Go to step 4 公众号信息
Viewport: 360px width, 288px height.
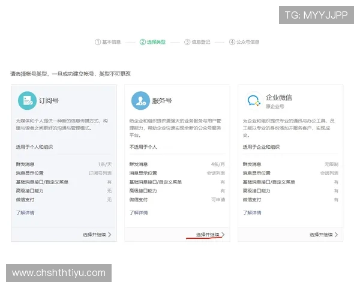pyautogui.click(x=244, y=42)
